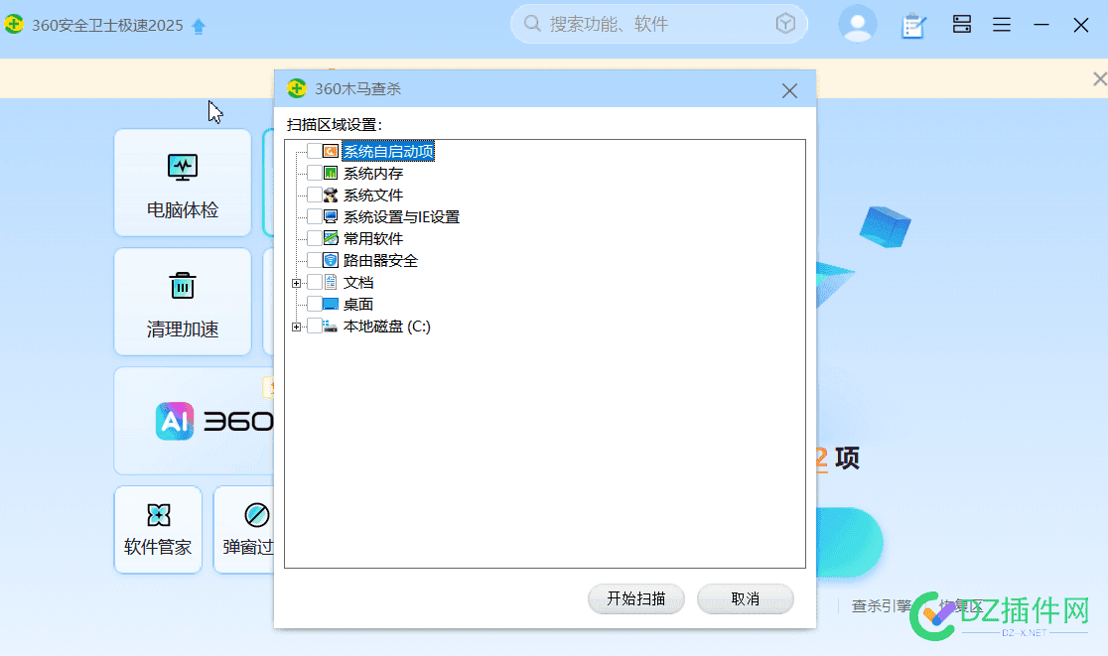Click 查杀引擎 link at bottom
1108x656 pixels.
[881, 605]
